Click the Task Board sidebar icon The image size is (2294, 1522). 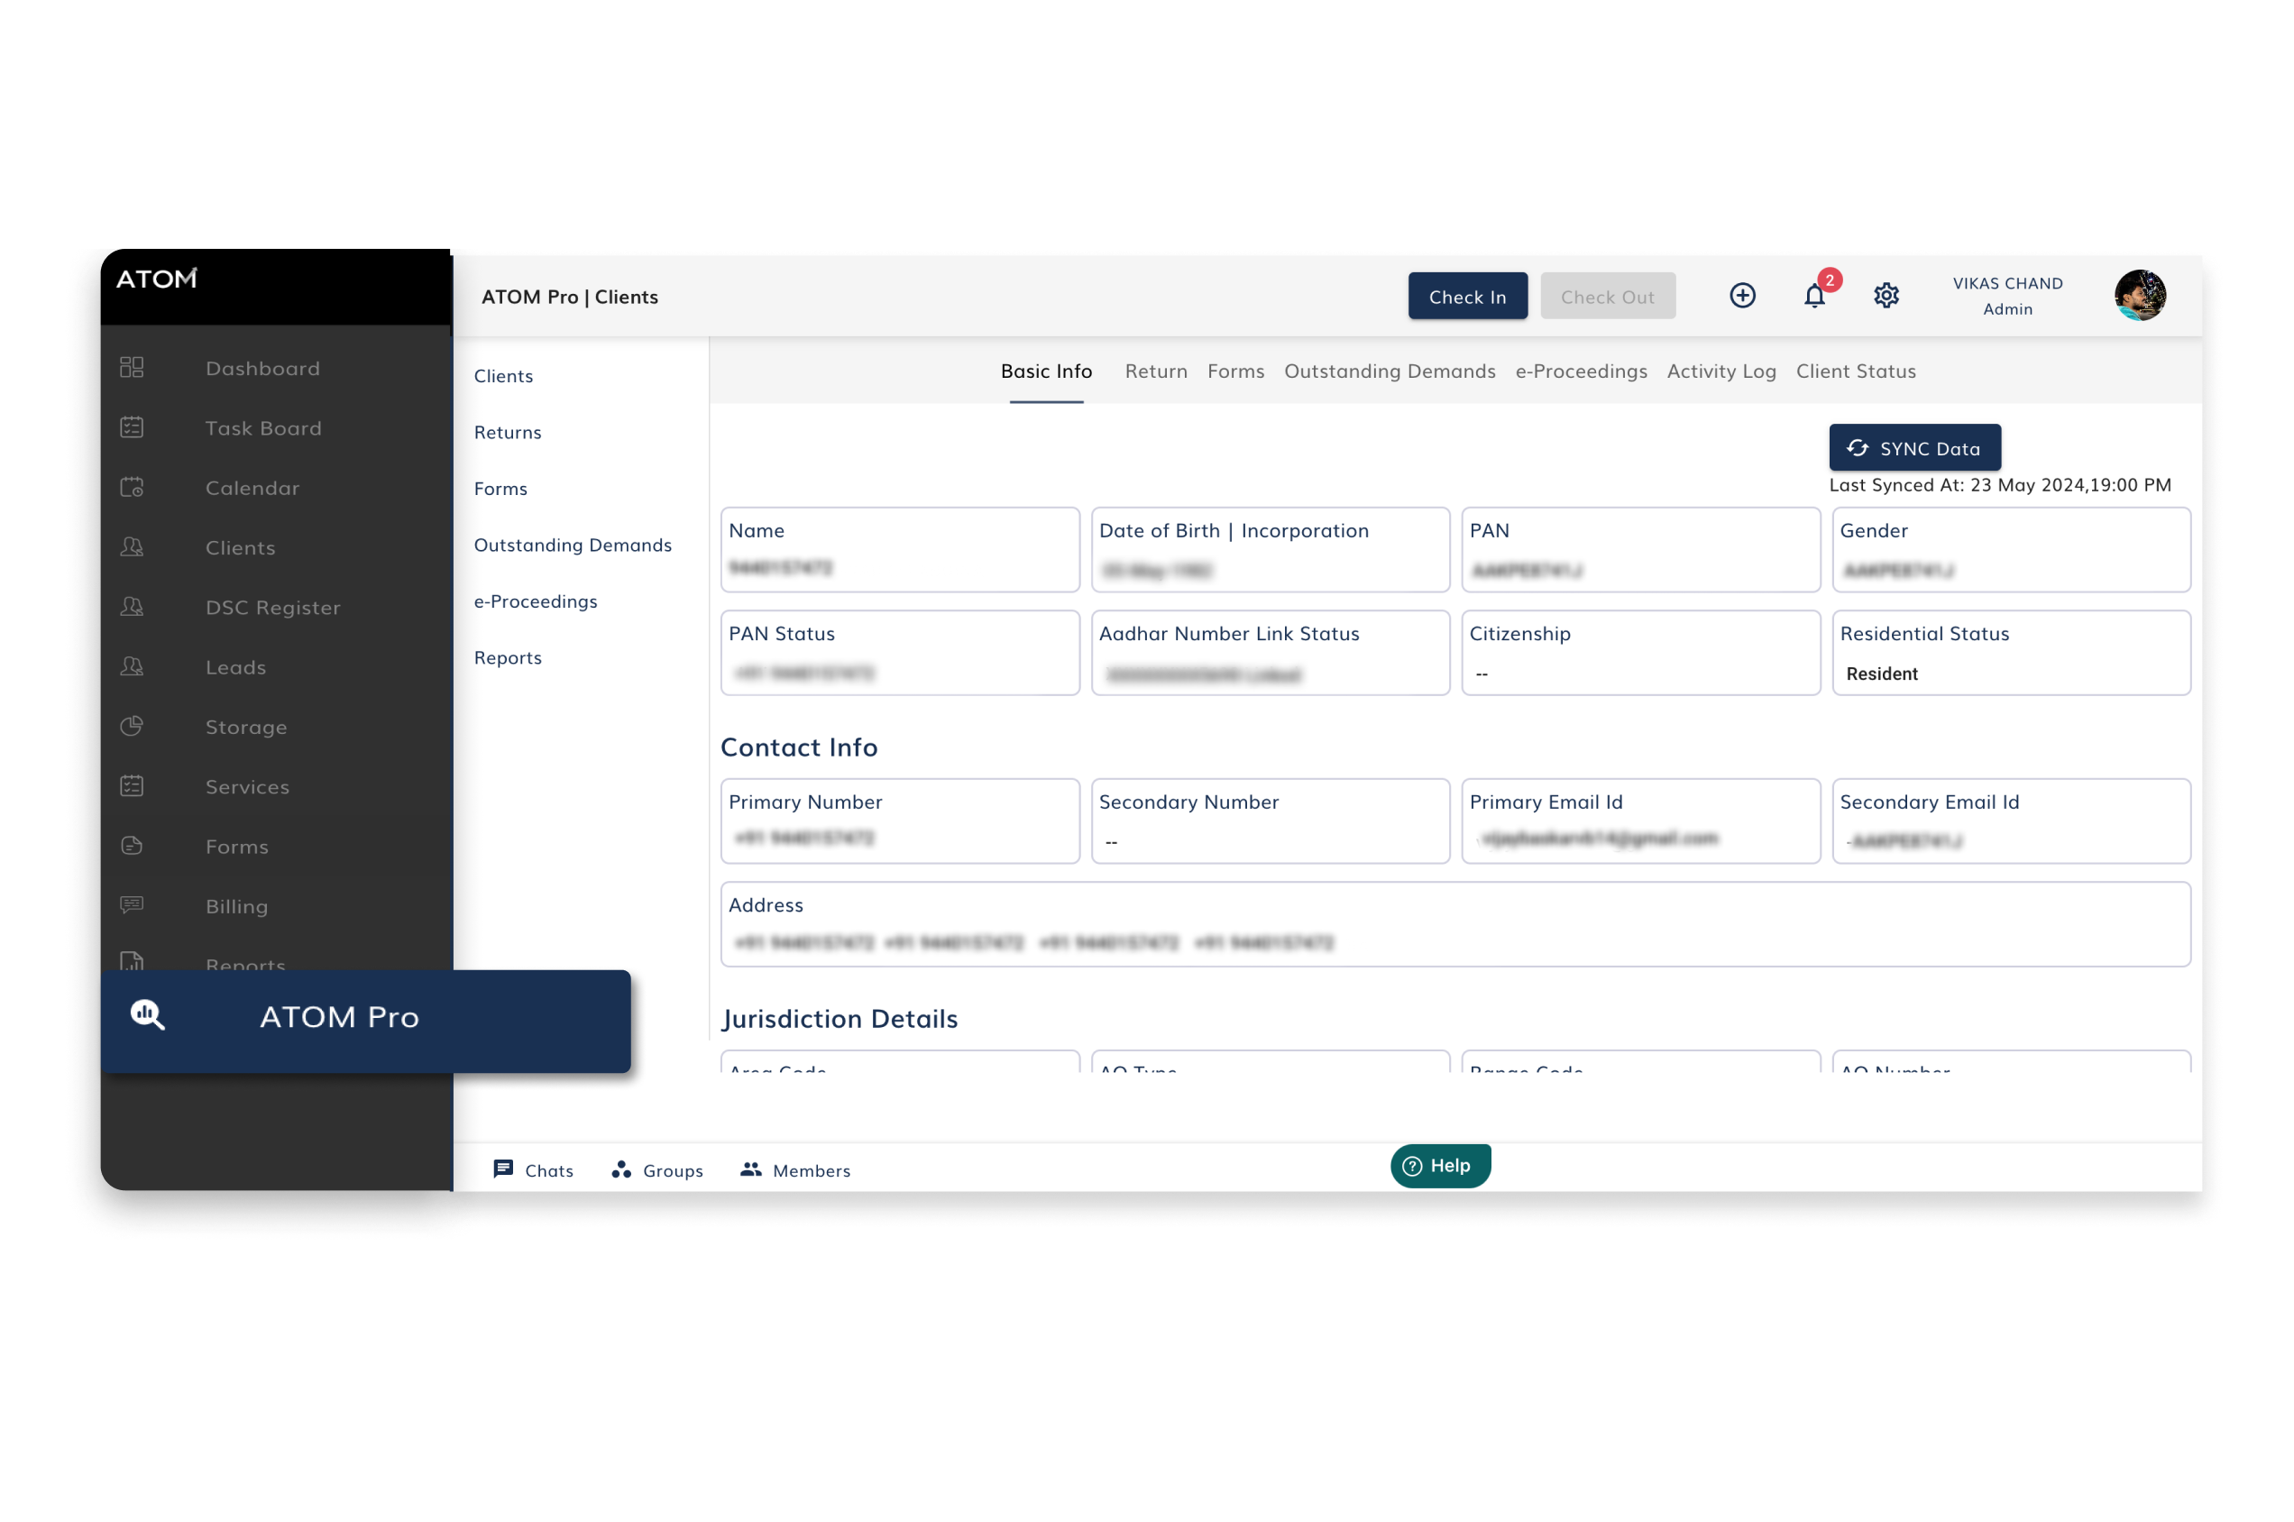click(x=132, y=428)
